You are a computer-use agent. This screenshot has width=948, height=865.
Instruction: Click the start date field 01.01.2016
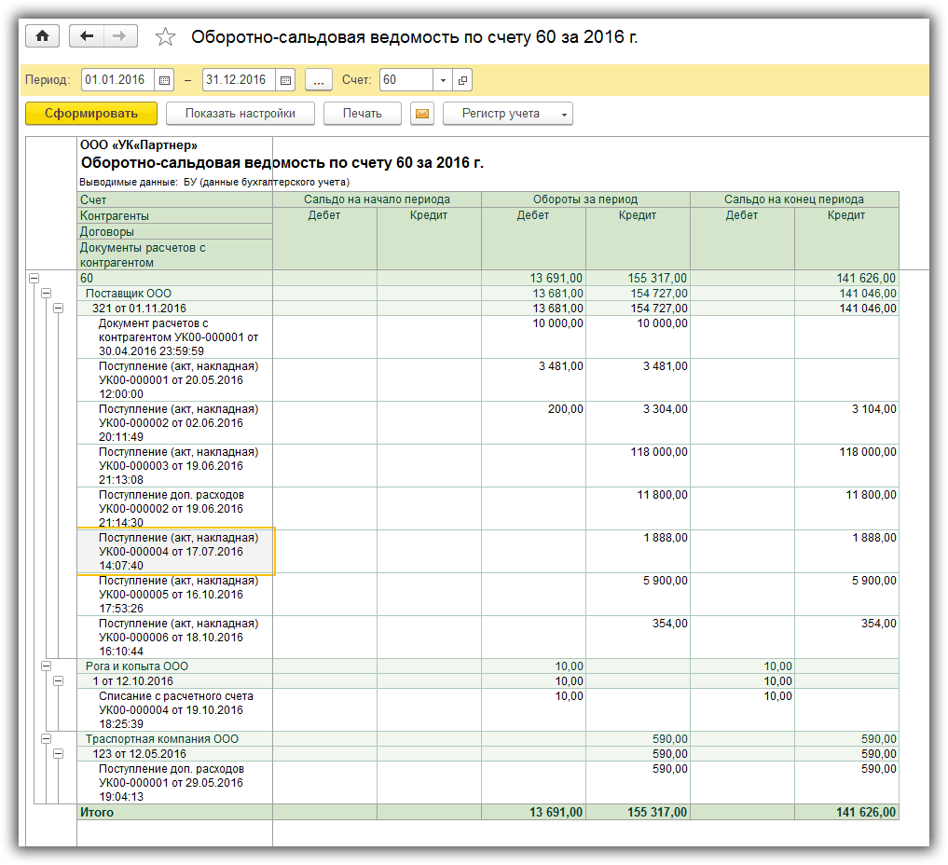tap(116, 80)
